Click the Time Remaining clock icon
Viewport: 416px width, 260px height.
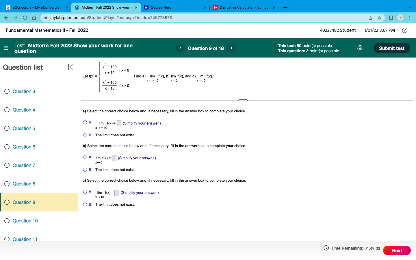325,248
